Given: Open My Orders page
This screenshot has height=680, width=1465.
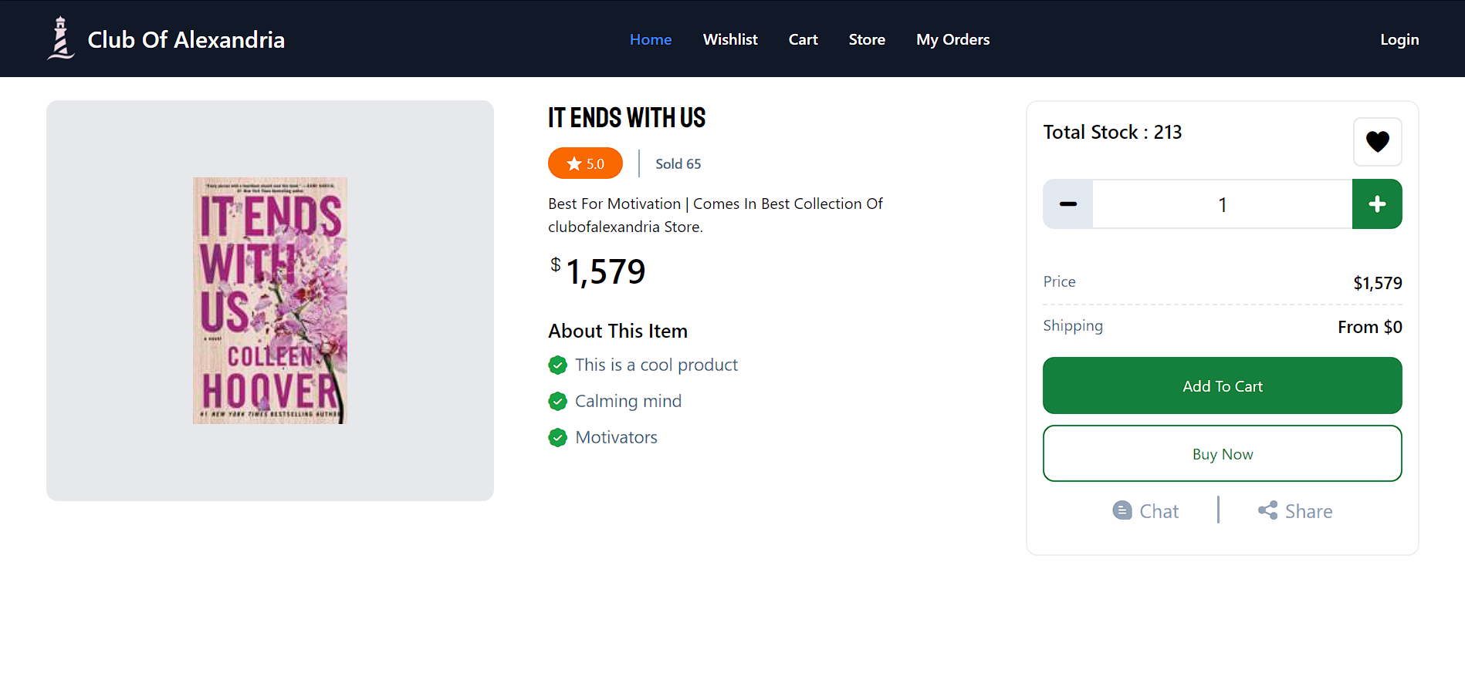Looking at the screenshot, I should [952, 39].
